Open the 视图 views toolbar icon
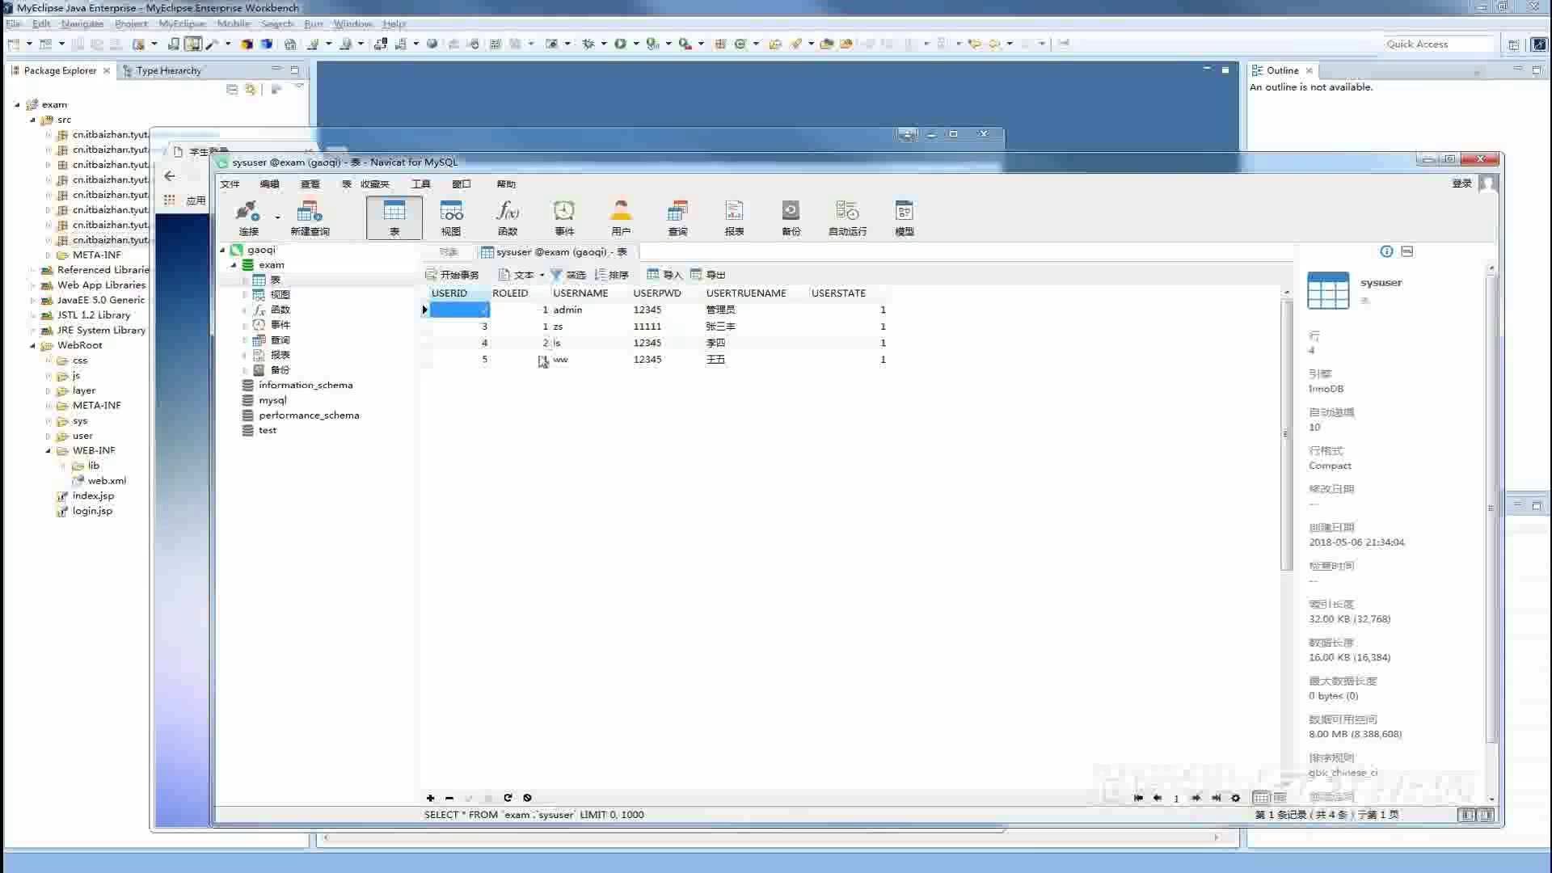This screenshot has height=873, width=1552. point(451,217)
